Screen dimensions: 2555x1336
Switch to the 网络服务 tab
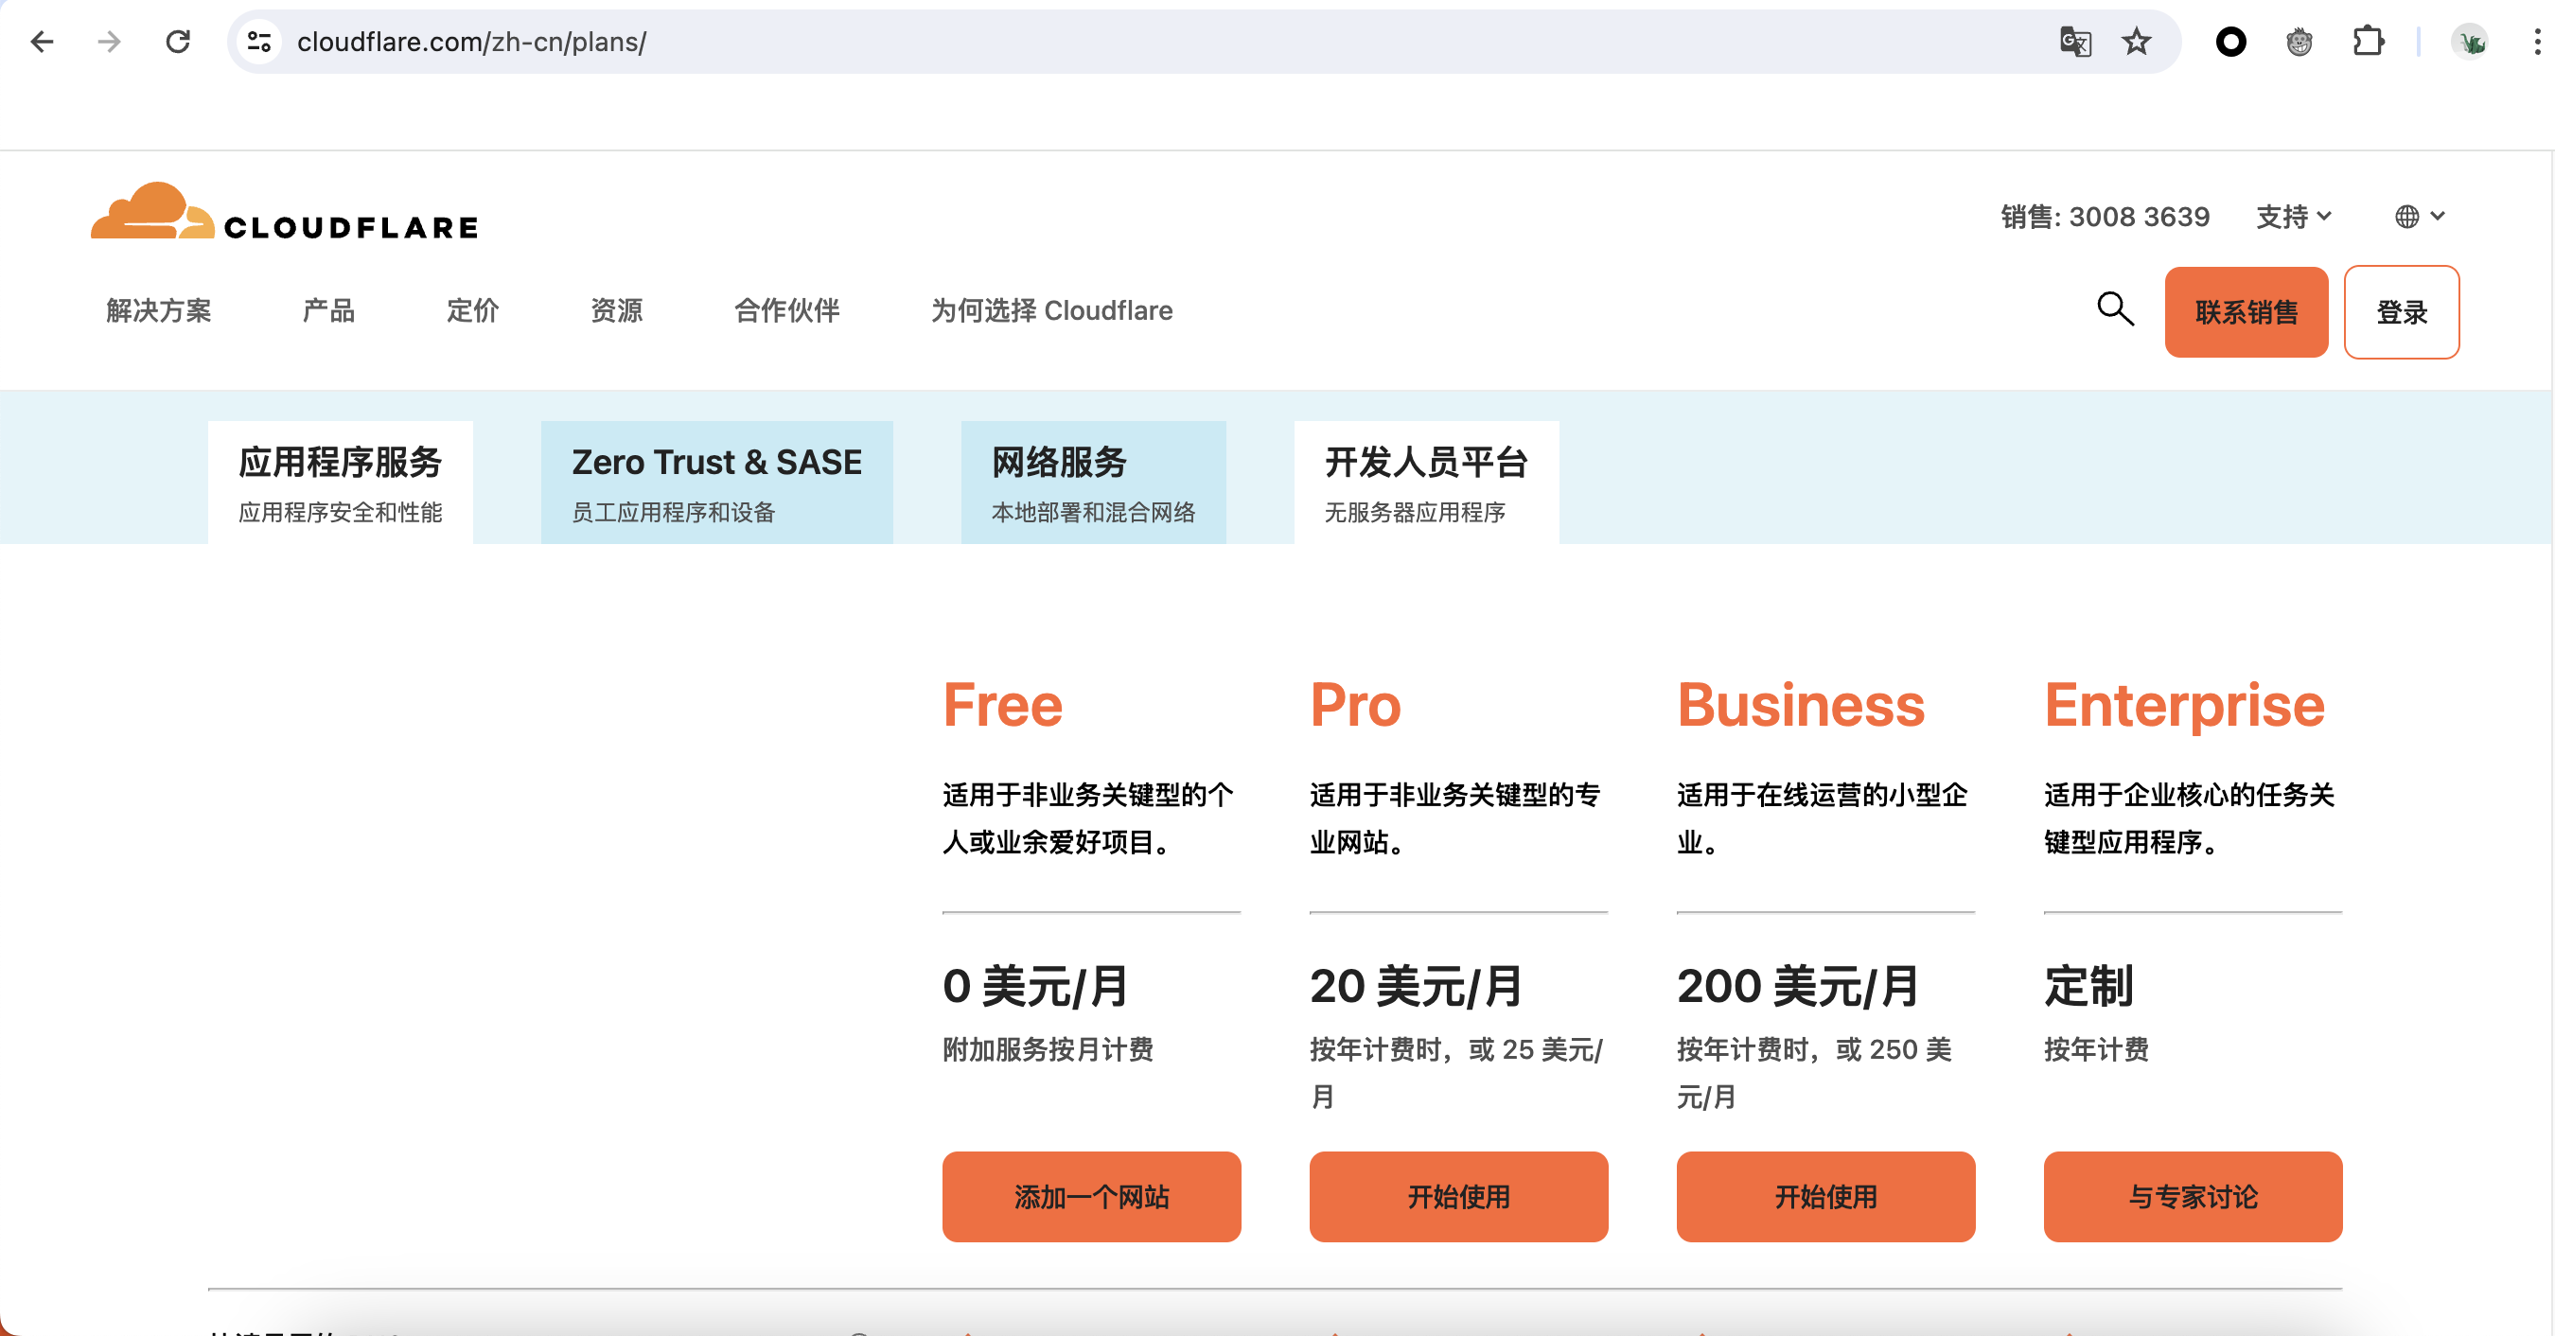tap(1093, 481)
